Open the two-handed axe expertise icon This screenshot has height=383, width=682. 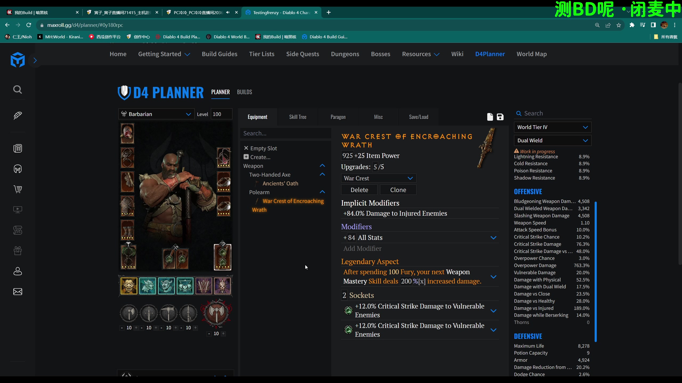click(129, 313)
